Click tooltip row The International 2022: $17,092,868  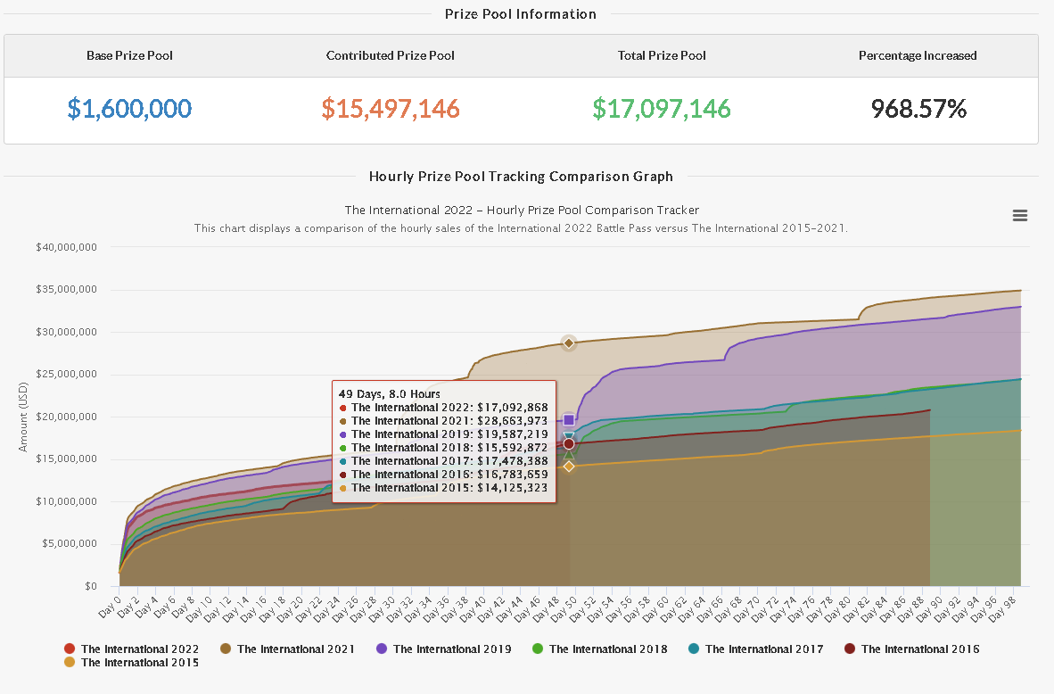tap(444, 408)
